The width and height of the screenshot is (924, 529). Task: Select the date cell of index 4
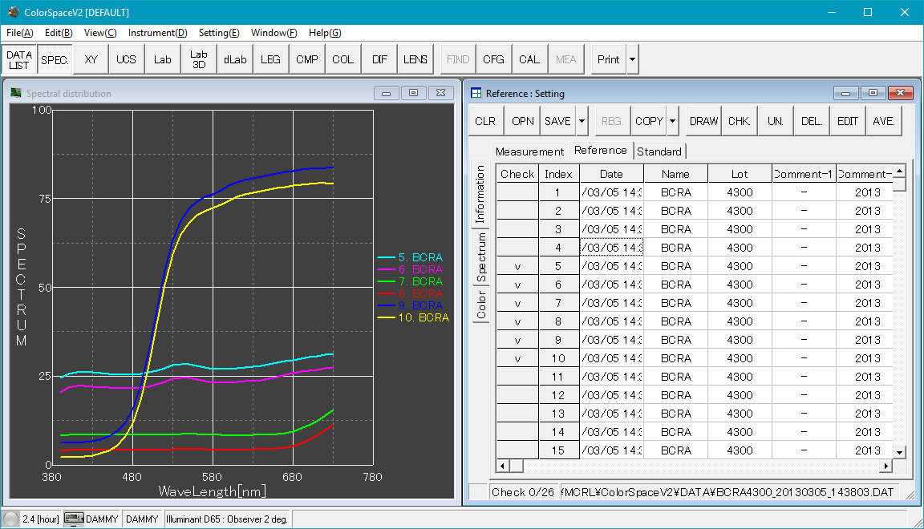(612, 248)
